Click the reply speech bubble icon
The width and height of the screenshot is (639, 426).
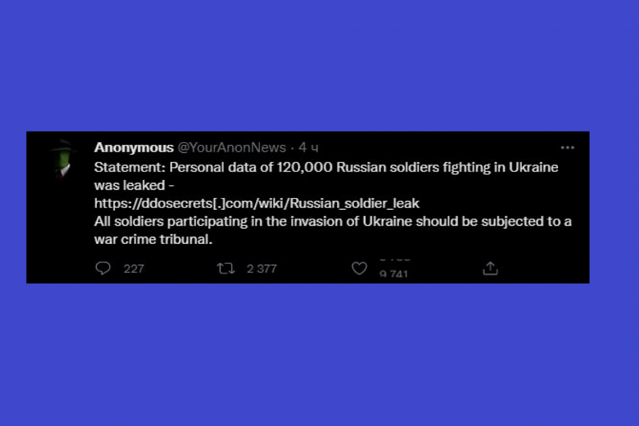click(103, 268)
